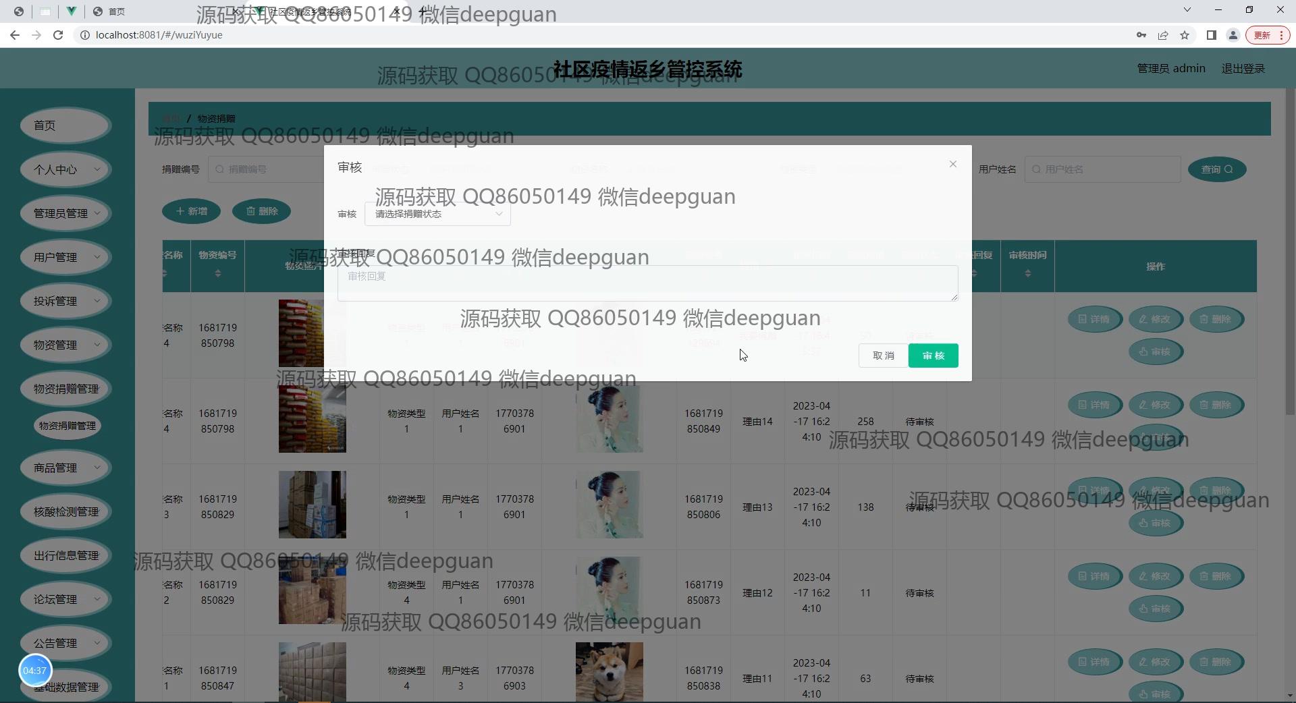Screen dimensions: 1296x703
Task: Expand 个人中心 sidebar menu
Action: click(65, 169)
